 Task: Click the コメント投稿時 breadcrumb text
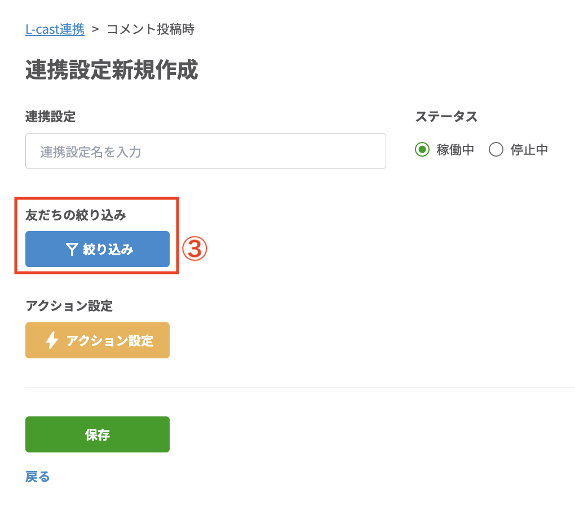(x=151, y=29)
